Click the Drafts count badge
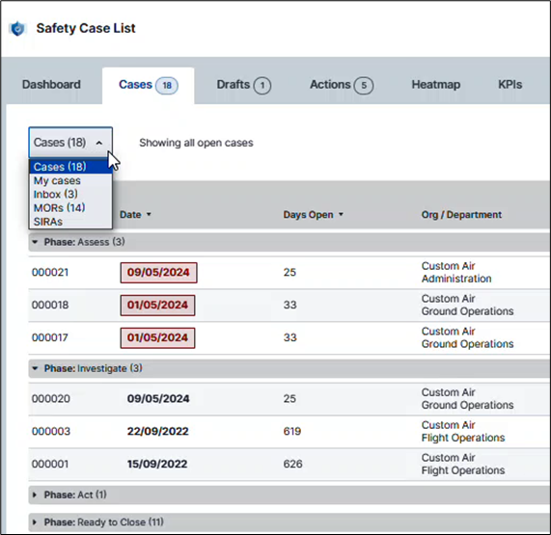Image resolution: width=551 pixels, height=535 pixels. tap(262, 85)
